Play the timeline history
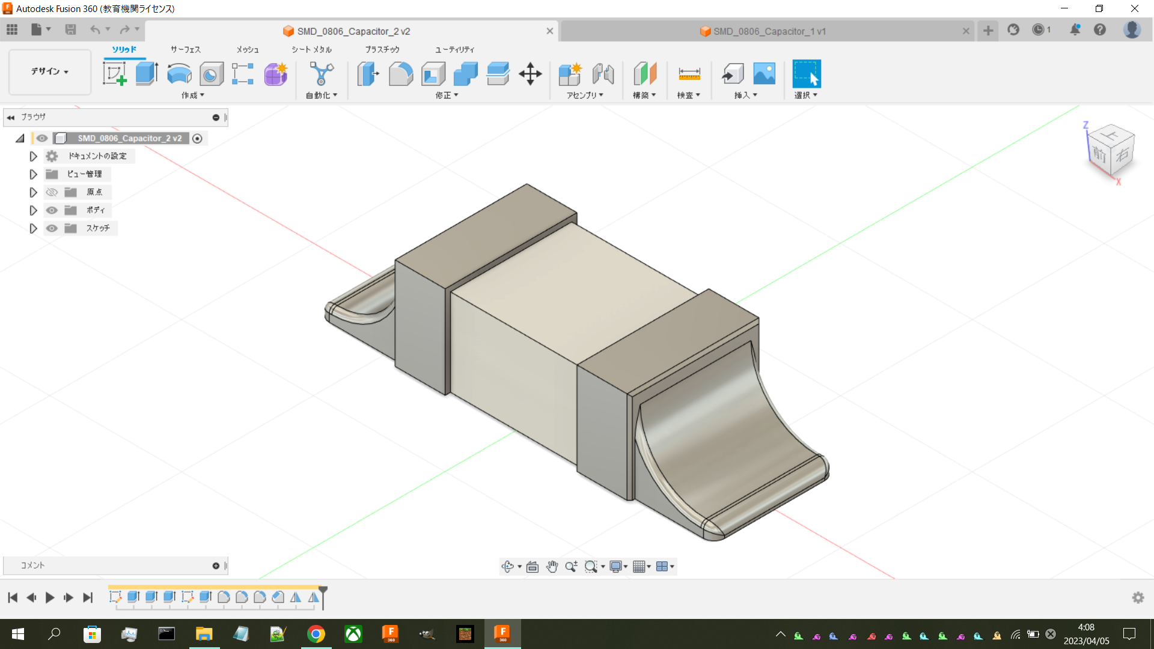Viewport: 1154px width, 649px height. click(x=50, y=597)
